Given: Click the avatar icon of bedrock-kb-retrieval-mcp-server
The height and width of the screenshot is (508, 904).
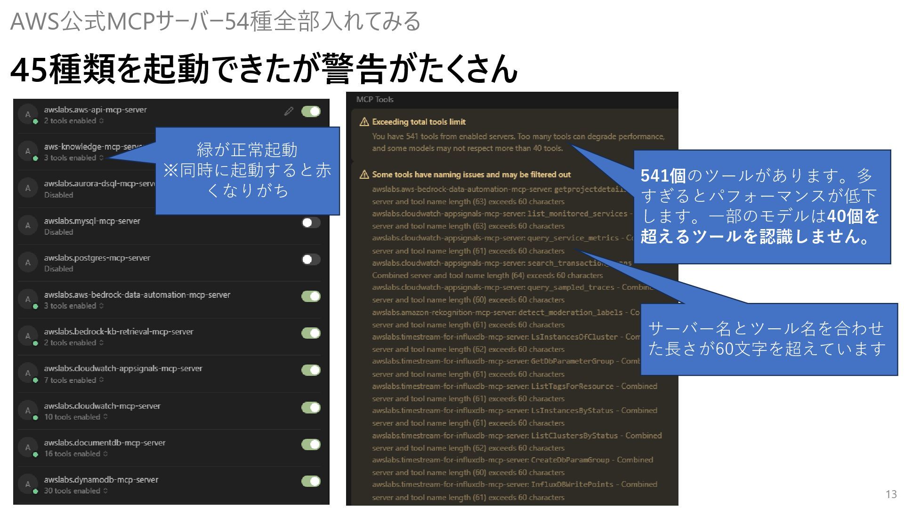Looking at the screenshot, I should point(28,336).
